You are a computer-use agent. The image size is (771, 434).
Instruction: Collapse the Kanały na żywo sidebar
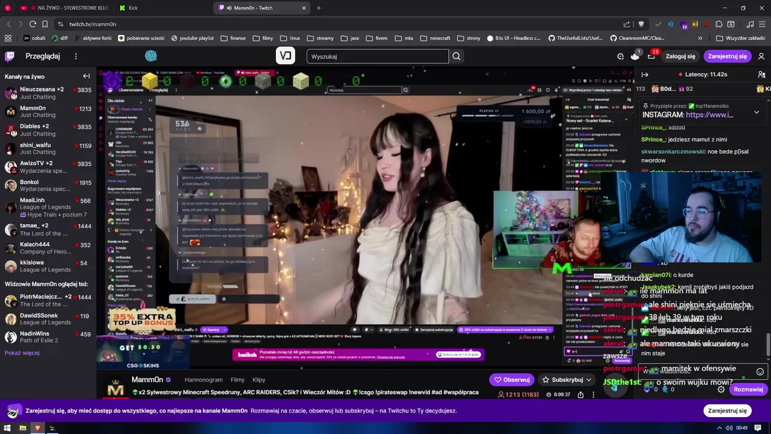coord(86,76)
